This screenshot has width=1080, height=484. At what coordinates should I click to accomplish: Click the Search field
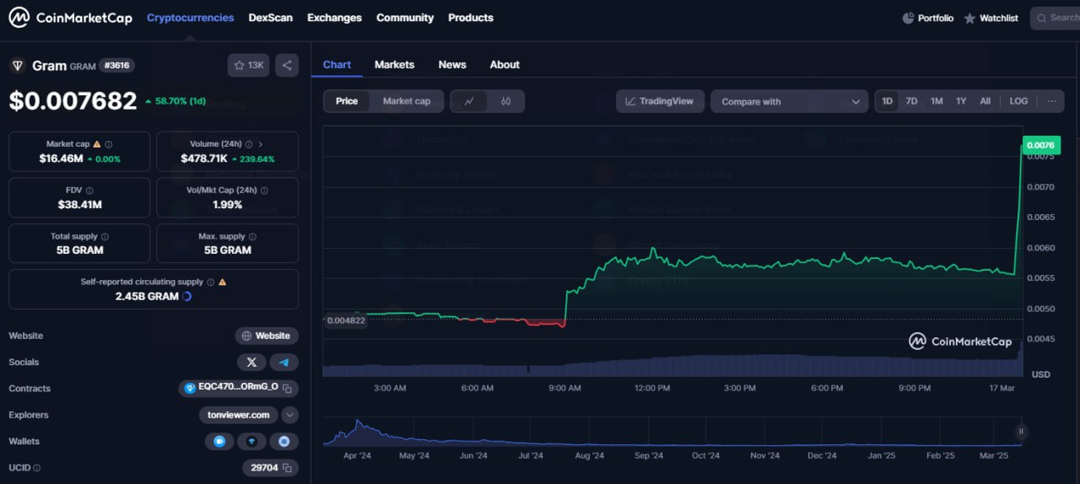point(1056,18)
